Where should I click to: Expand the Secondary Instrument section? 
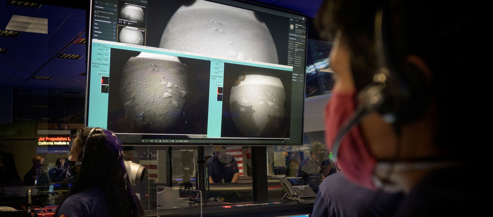[x=115, y=23]
